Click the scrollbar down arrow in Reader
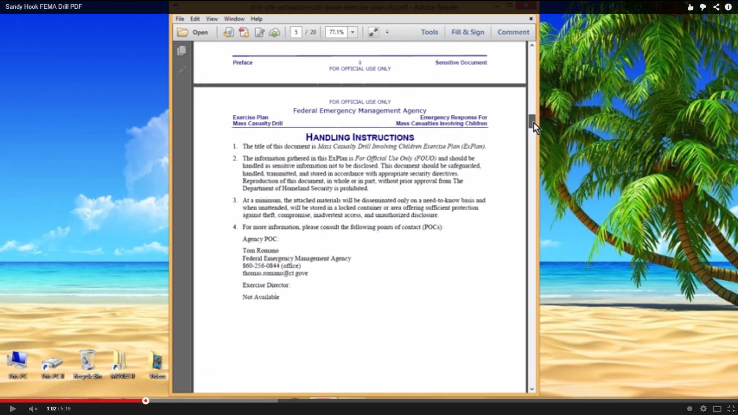738x415 pixels. coord(532,389)
